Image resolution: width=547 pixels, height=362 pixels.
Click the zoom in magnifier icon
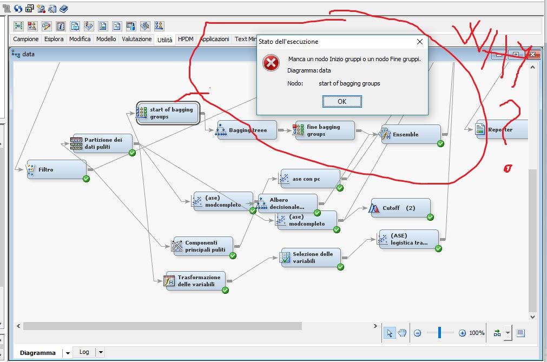tap(462, 333)
